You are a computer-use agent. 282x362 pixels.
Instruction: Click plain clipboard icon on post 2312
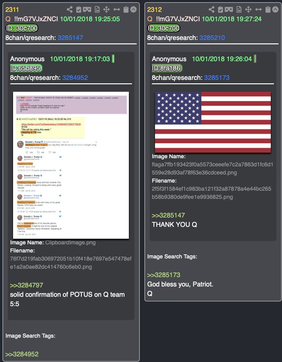(x=268, y=9)
